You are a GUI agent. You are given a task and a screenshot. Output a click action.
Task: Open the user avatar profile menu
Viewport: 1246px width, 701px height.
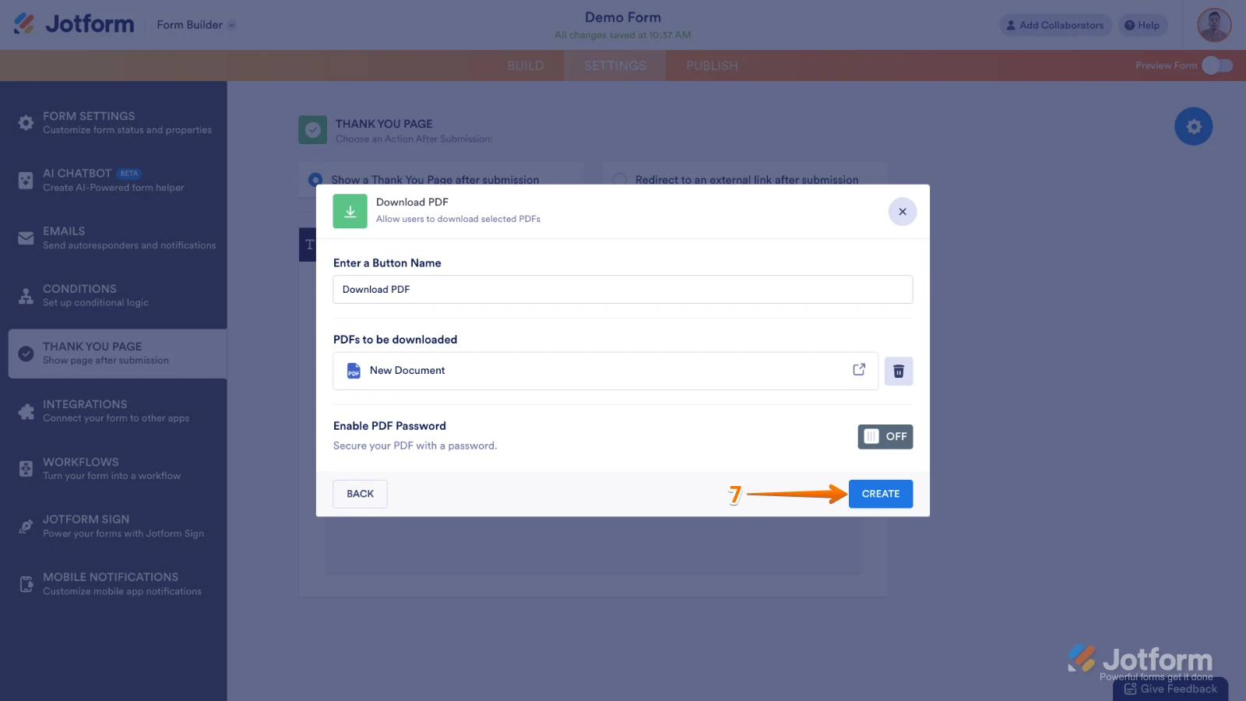coord(1214,25)
